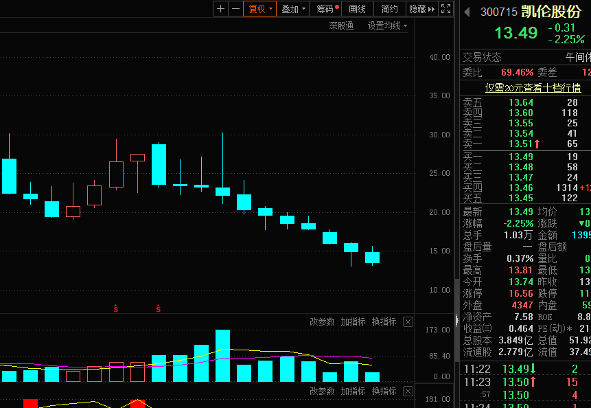Close the lower indicator panel with X
This screenshot has width=591, height=408.
coord(408,391)
